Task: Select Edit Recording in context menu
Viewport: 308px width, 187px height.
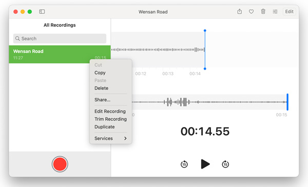Action: coord(110,111)
